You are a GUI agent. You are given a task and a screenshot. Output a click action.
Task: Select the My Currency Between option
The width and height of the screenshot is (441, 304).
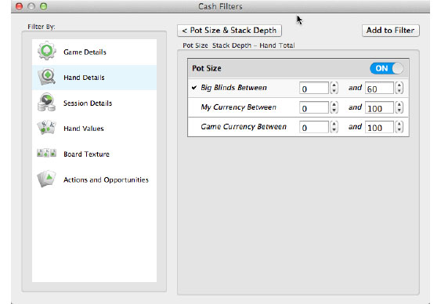point(238,107)
